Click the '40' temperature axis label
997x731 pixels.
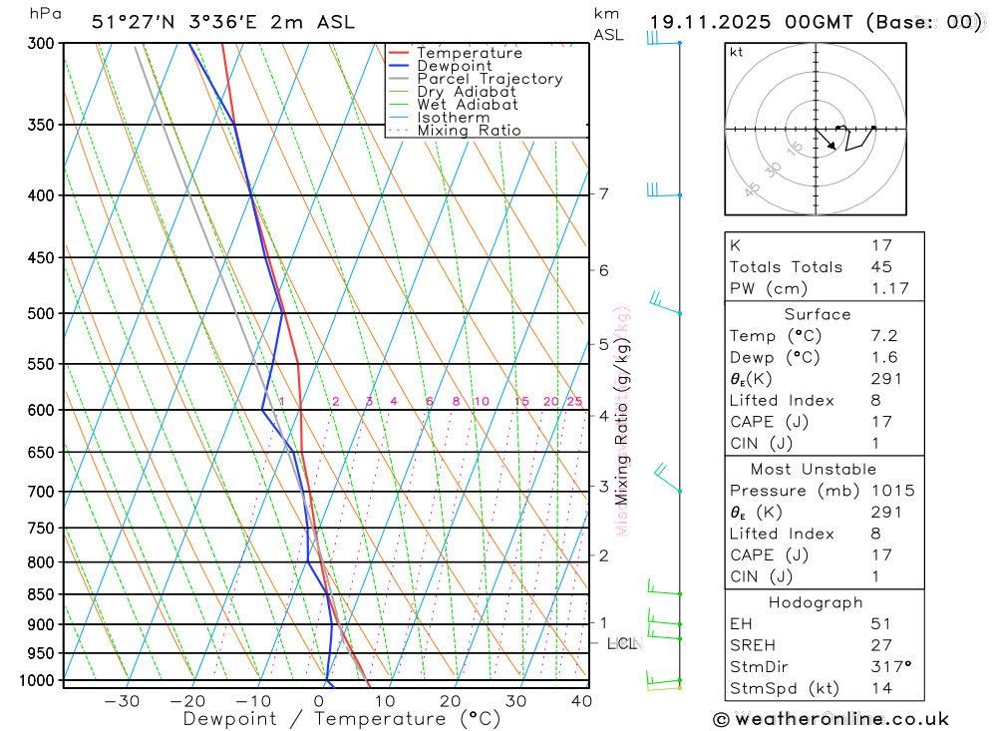point(582,701)
